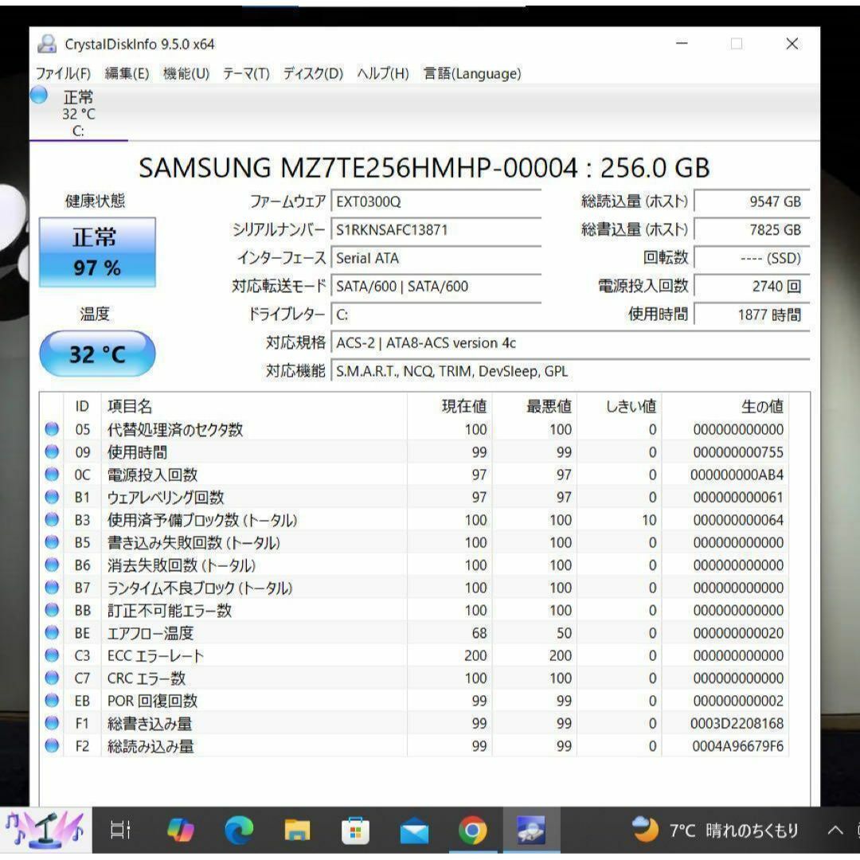Click raw value 0003D2208168
The image size is (860, 860).
737,724
